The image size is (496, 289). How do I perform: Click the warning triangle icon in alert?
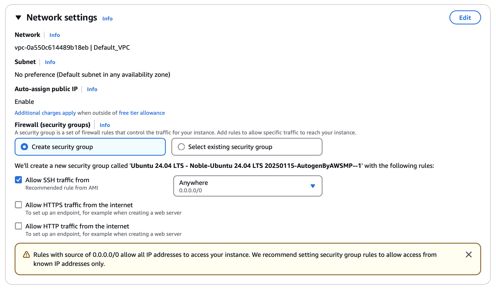click(x=26, y=254)
